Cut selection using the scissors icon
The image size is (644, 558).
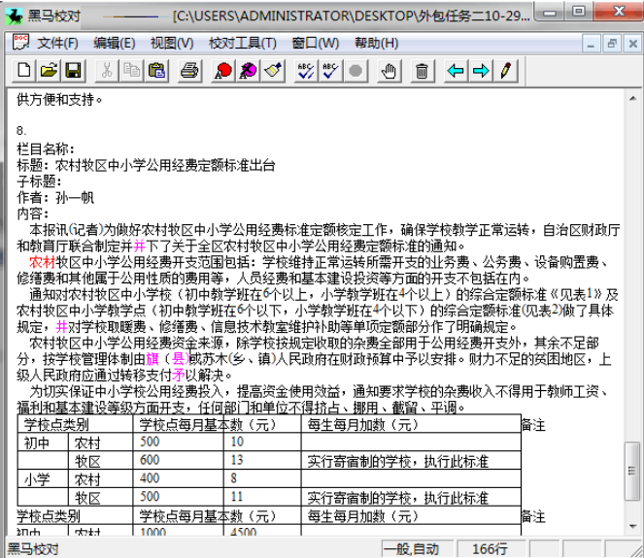[107, 71]
